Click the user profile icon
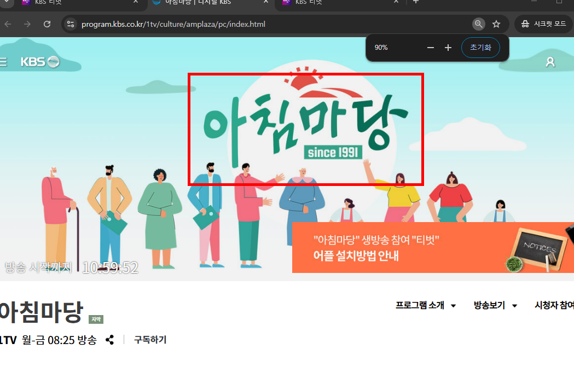 click(550, 62)
